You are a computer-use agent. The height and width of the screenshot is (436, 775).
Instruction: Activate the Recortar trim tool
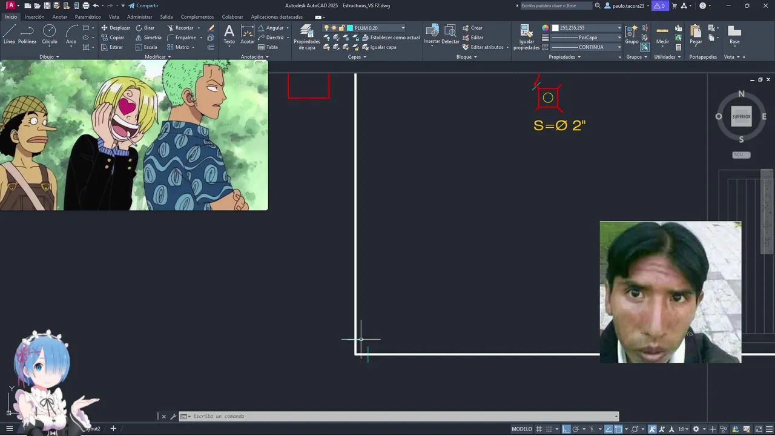(180, 28)
